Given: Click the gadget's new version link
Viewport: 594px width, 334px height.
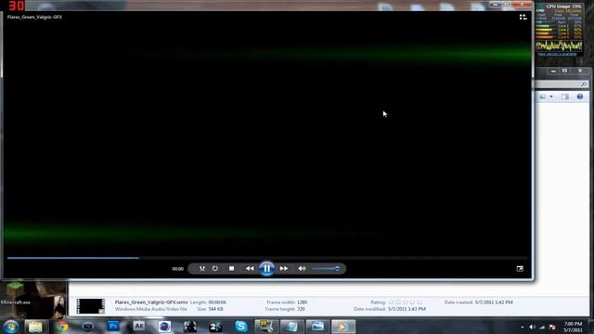Looking at the screenshot, I should point(557,54).
